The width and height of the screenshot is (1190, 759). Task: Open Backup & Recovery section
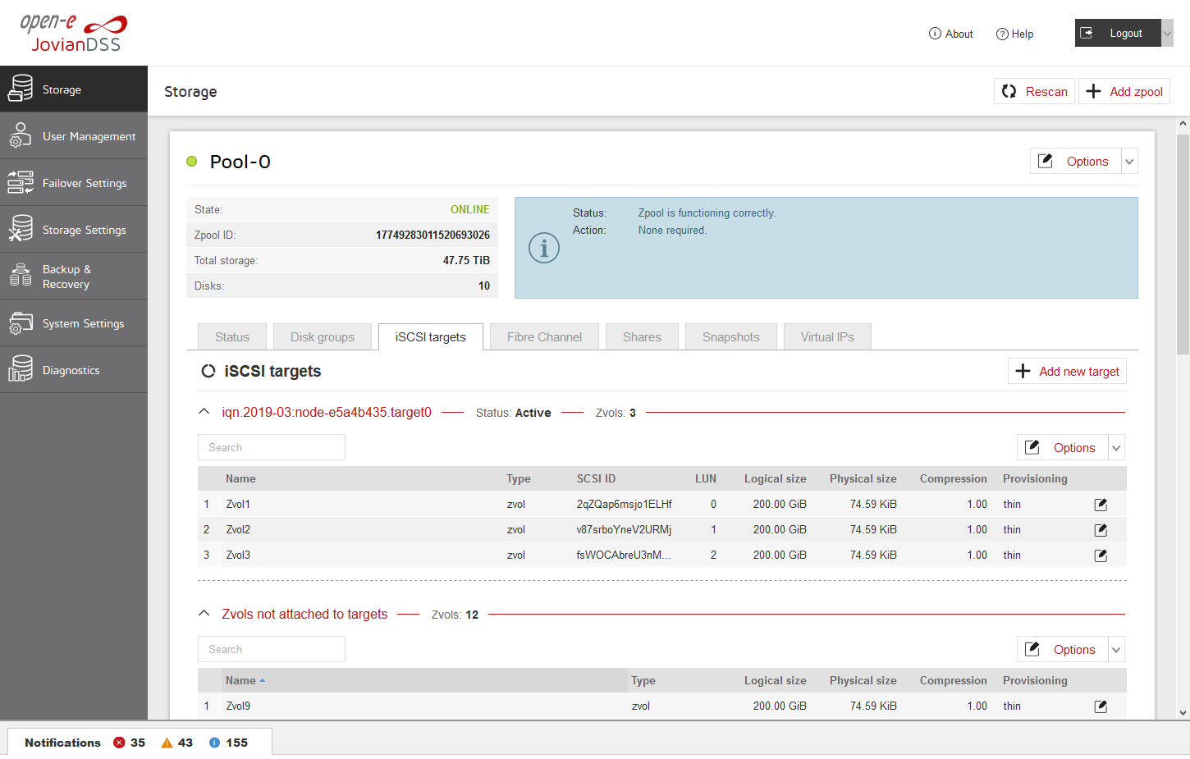click(x=73, y=277)
